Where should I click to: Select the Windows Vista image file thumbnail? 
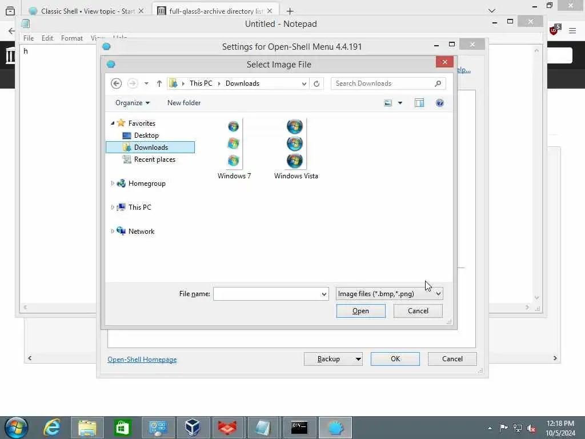pos(296,149)
